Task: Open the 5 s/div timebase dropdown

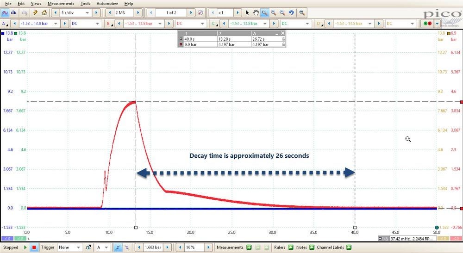Action: [x=75, y=12]
